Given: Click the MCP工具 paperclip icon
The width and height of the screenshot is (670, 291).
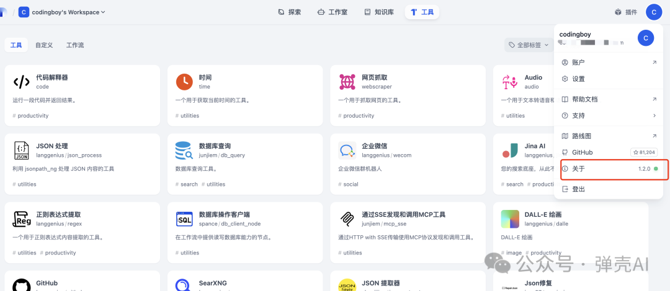Looking at the screenshot, I should click(x=347, y=219).
